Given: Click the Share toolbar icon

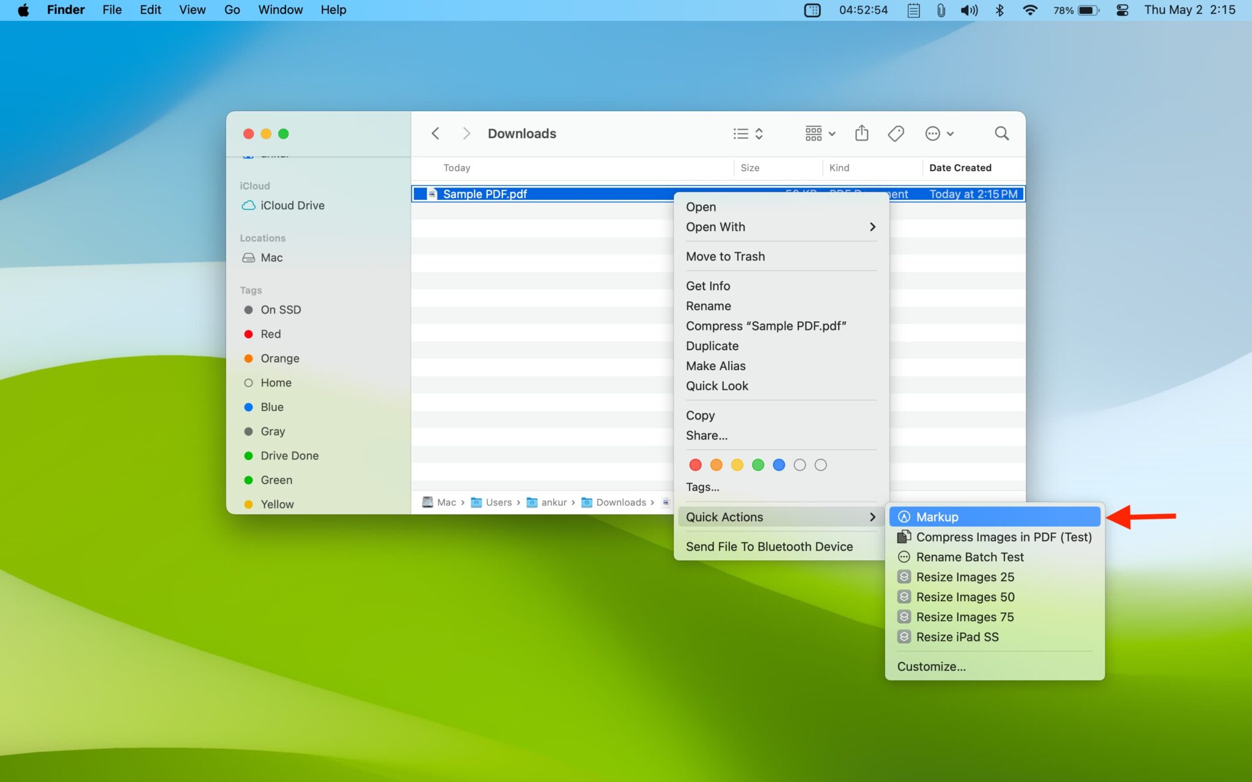Looking at the screenshot, I should pos(861,133).
